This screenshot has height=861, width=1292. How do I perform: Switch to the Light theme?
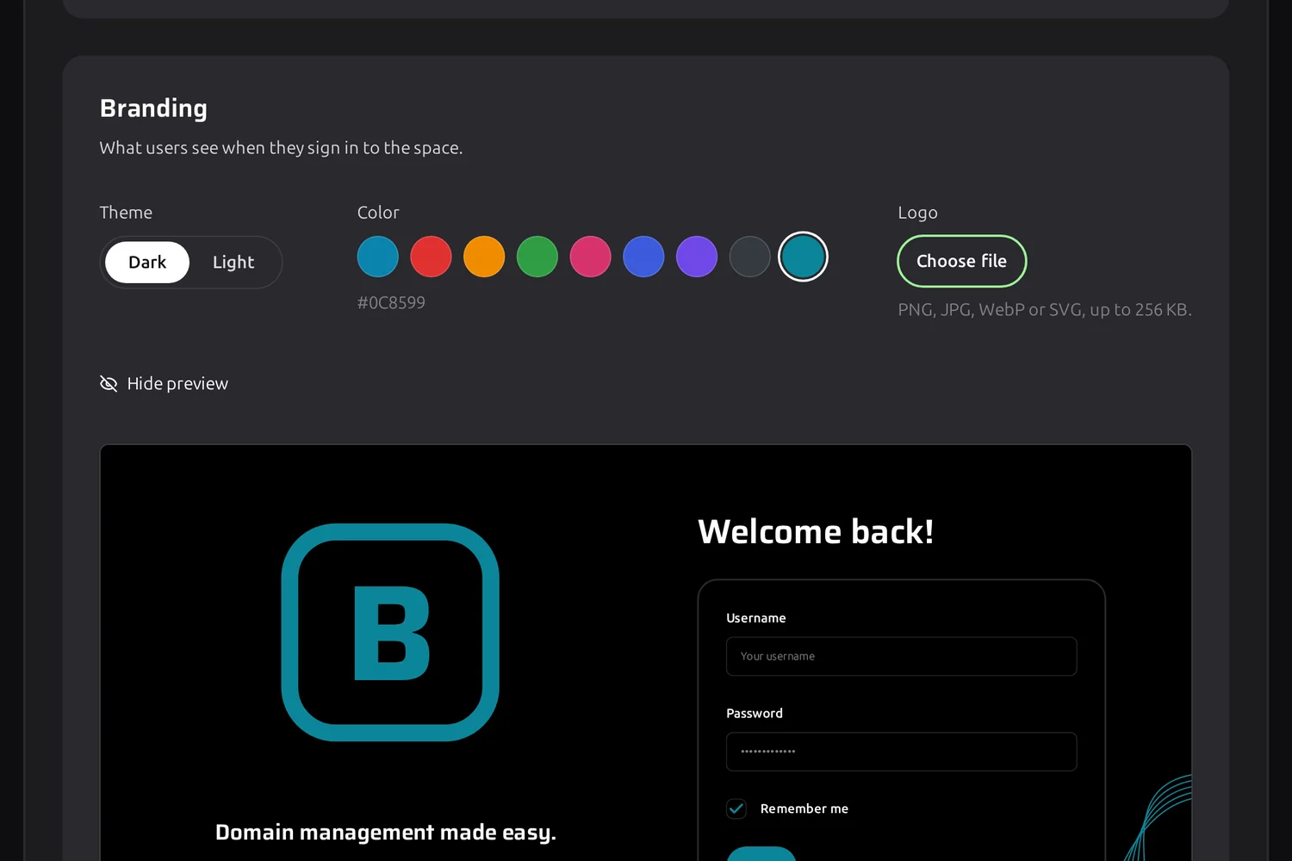pos(233,263)
